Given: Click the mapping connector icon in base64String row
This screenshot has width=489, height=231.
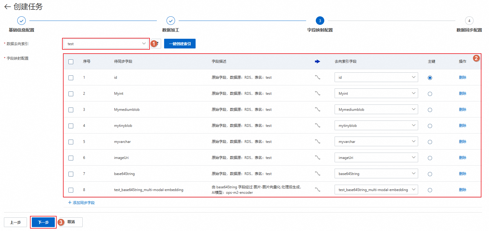Looking at the screenshot, I should point(317,173).
